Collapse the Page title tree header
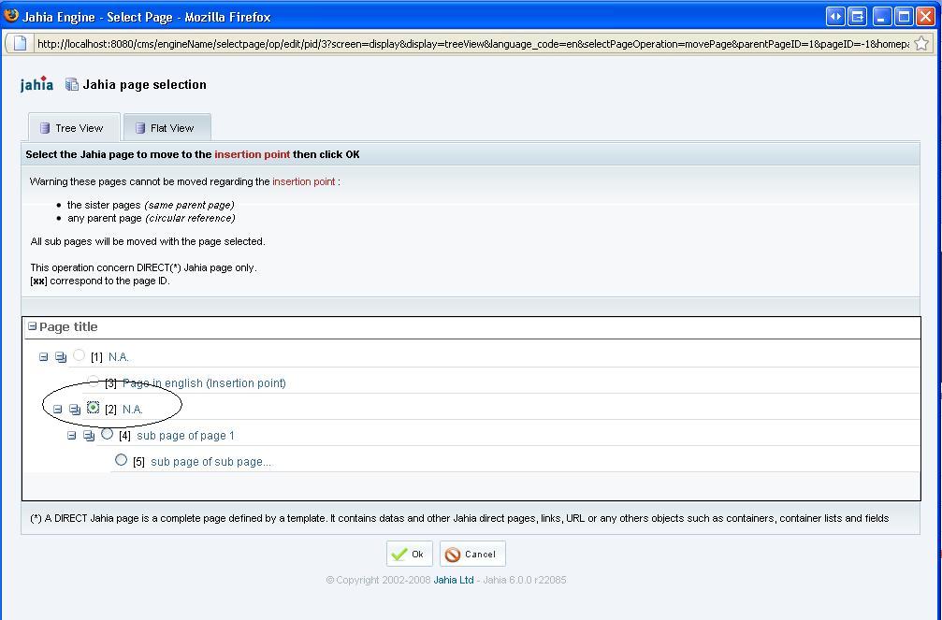942x620 pixels. [x=33, y=326]
